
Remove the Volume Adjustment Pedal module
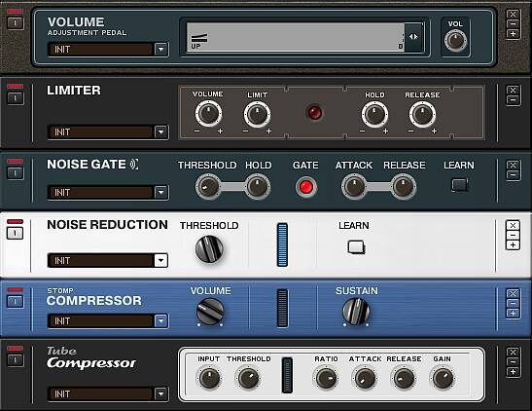point(513,15)
